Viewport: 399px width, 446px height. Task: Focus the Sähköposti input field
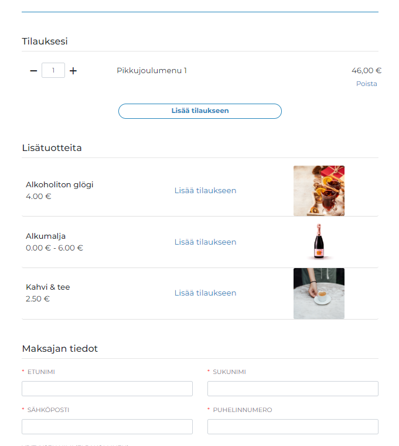click(x=107, y=427)
